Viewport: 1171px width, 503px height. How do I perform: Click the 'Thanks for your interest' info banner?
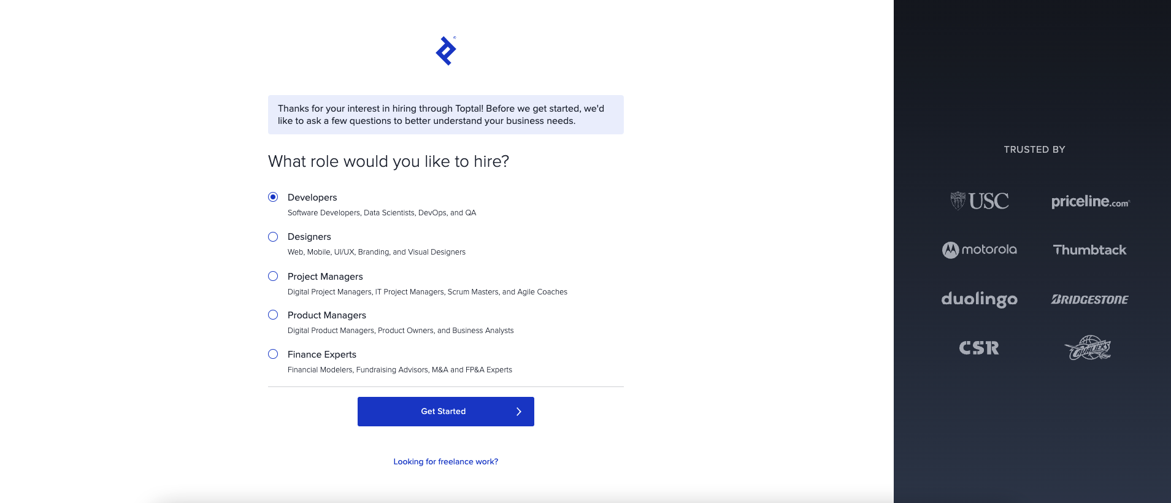pyautogui.click(x=446, y=115)
